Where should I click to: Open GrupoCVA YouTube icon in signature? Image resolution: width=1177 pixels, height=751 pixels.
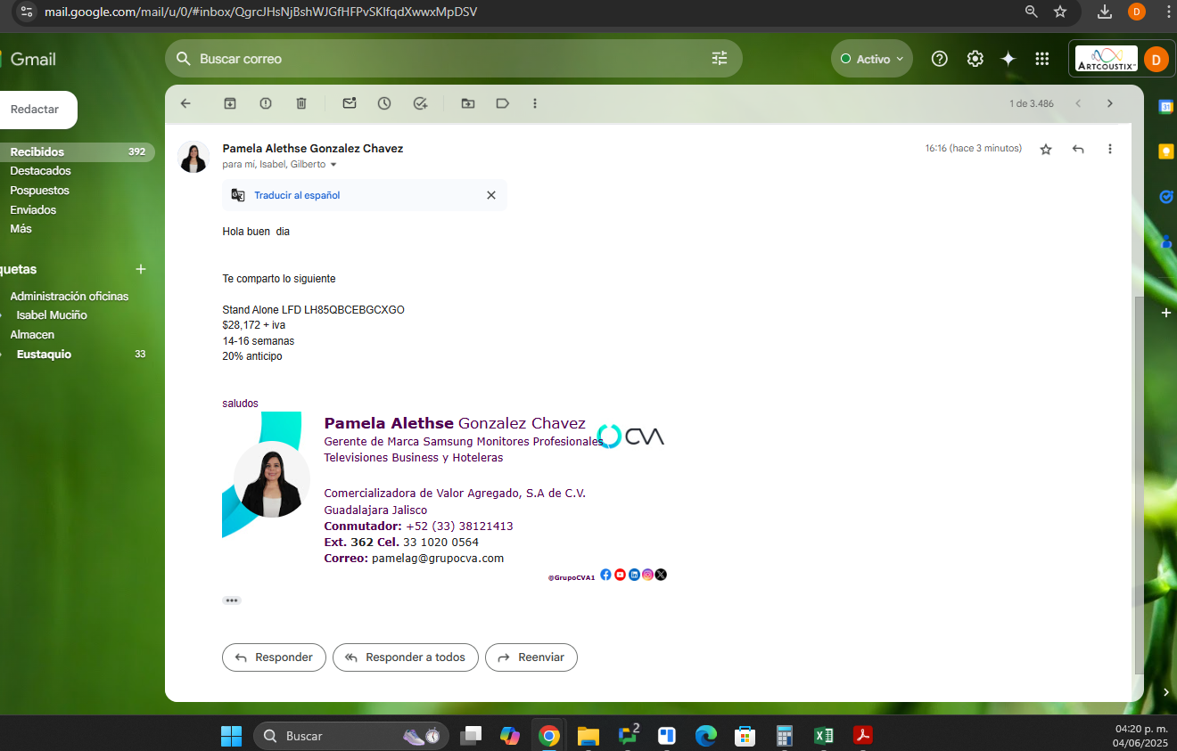pyautogui.click(x=620, y=575)
